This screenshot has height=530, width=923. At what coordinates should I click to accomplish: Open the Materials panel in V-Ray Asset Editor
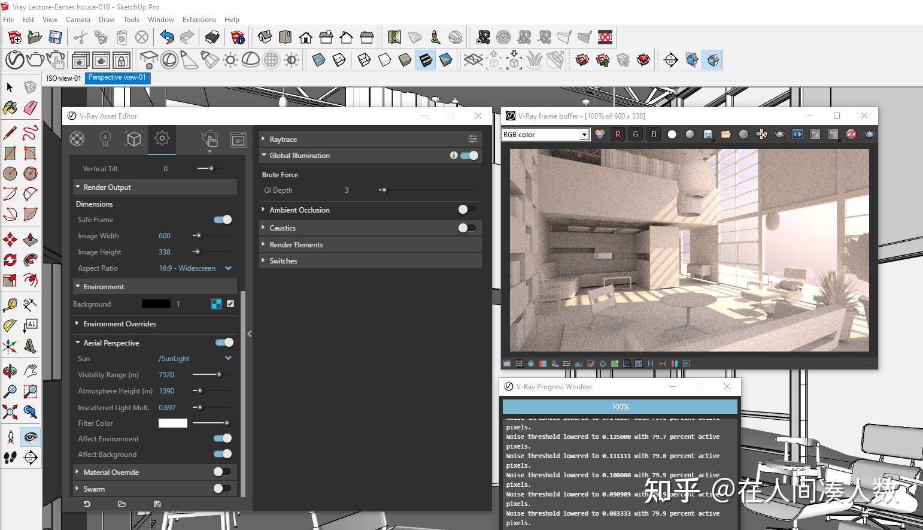tap(77, 139)
